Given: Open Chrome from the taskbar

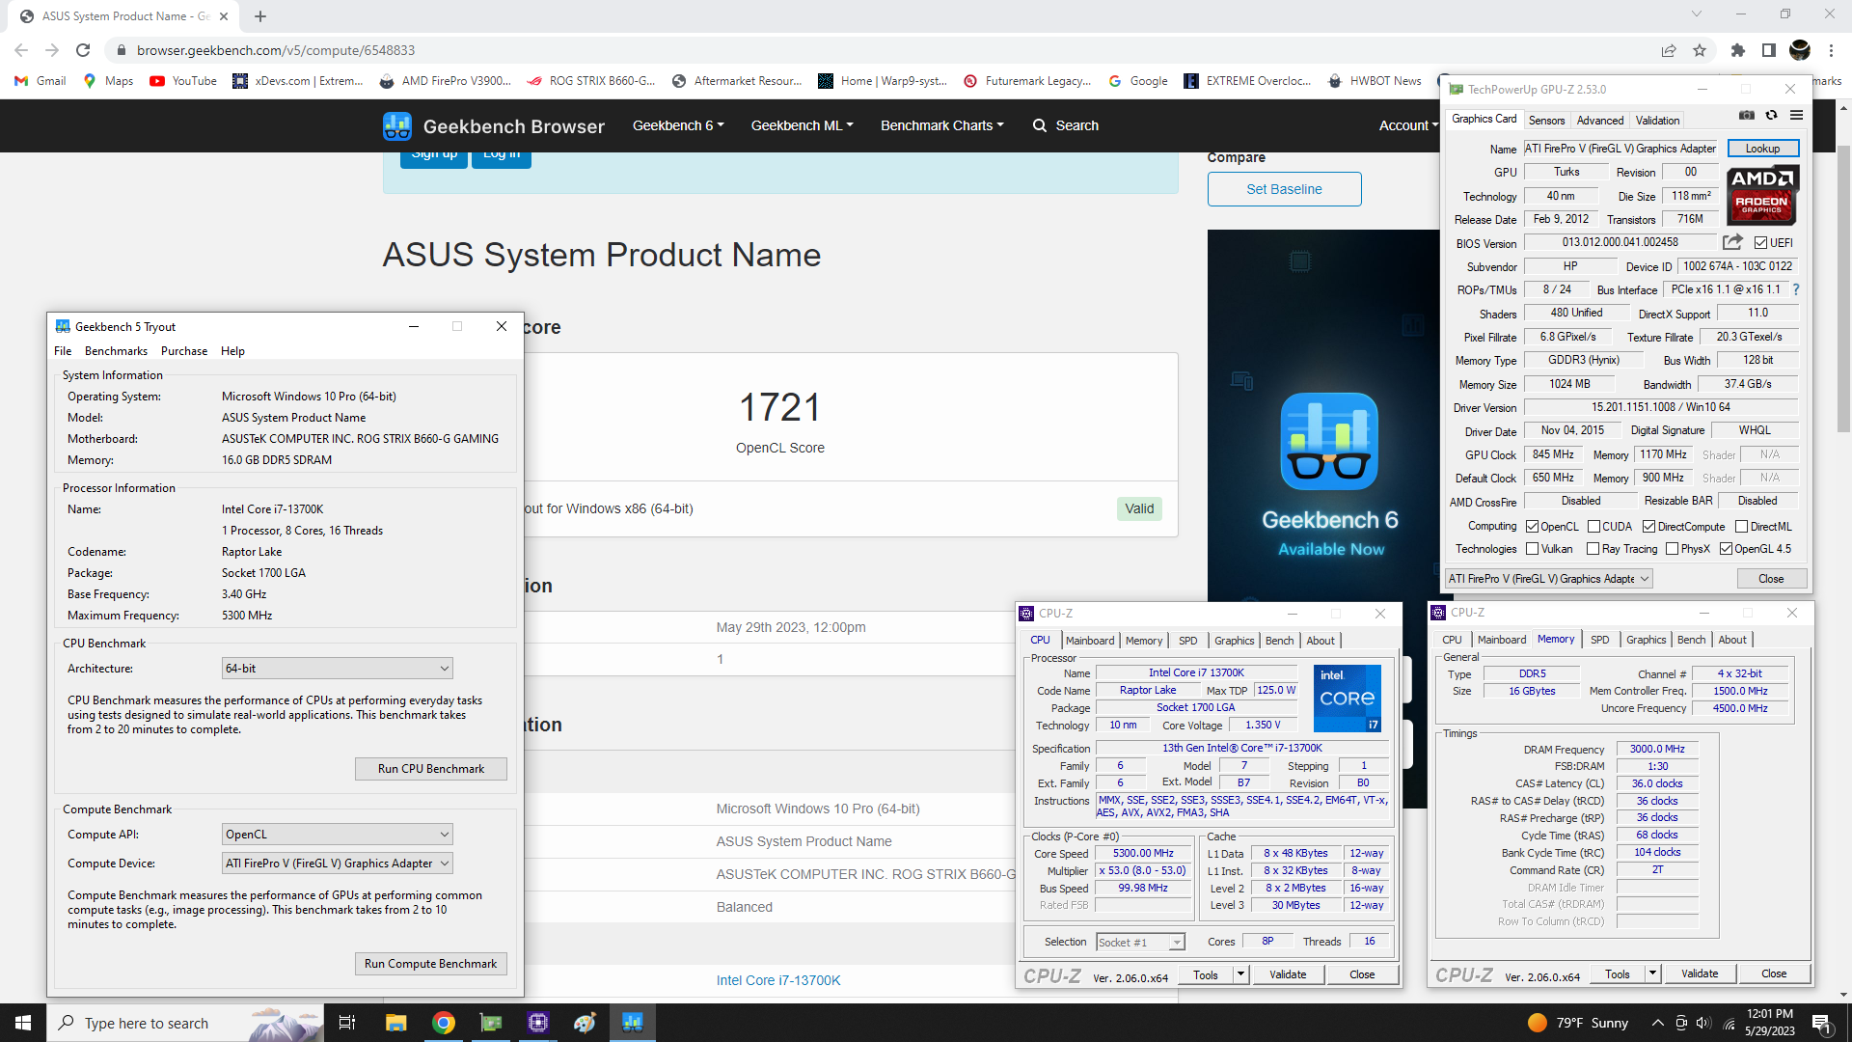Looking at the screenshot, I should coord(443,1023).
